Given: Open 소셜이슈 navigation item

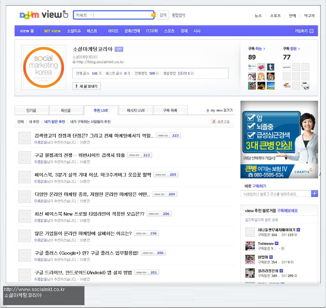Looking at the screenshot, I should click(74, 31).
